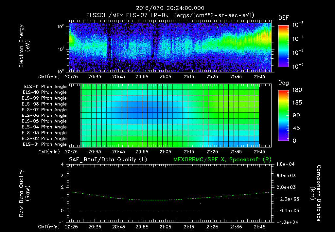335x232 pixels.
Task: Click the ELS-03 Pitch Angle row label
Action: click(44, 133)
